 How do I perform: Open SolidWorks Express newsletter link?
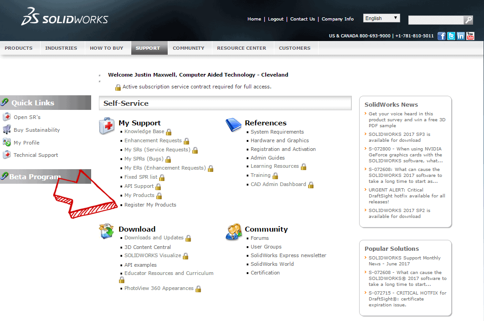point(288,255)
